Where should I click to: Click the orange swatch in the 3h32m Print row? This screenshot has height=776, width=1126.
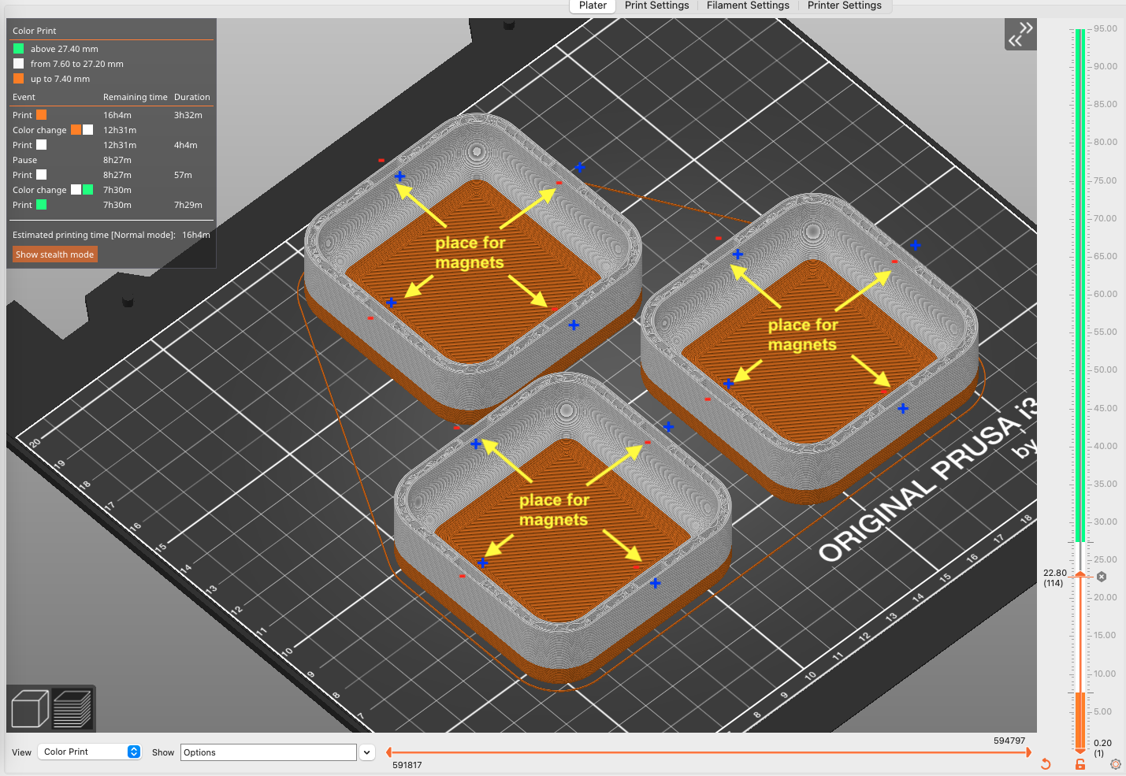coord(41,115)
